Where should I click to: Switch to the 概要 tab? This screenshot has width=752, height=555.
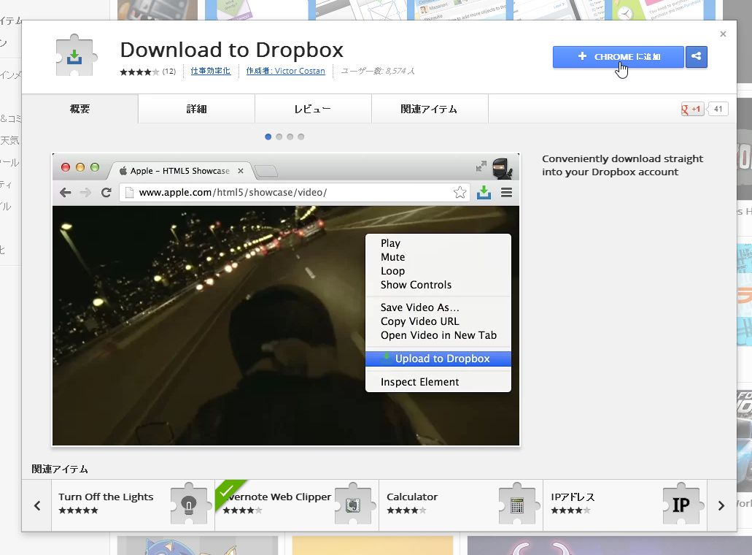point(80,109)
